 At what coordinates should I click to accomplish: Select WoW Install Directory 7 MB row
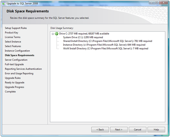(x=106, y=48)
